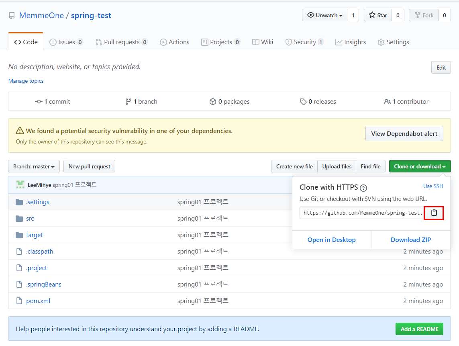The height and width of the screenshot is (346, 459).
Task: Star the spring-test repository
Action: pyautogui.click(x=378, y=15)
